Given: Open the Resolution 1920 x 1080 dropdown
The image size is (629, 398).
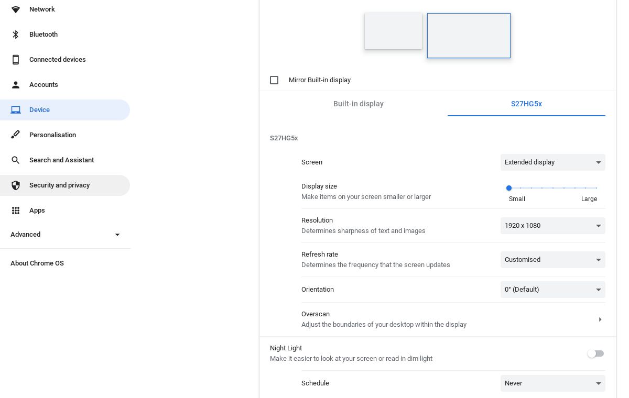Looking at the screenshot, I should tap(552, 226).
